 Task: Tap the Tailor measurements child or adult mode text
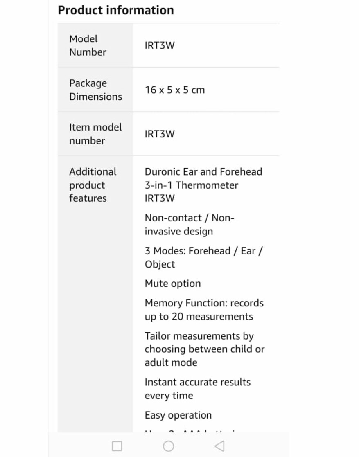[x=204, y=349]
